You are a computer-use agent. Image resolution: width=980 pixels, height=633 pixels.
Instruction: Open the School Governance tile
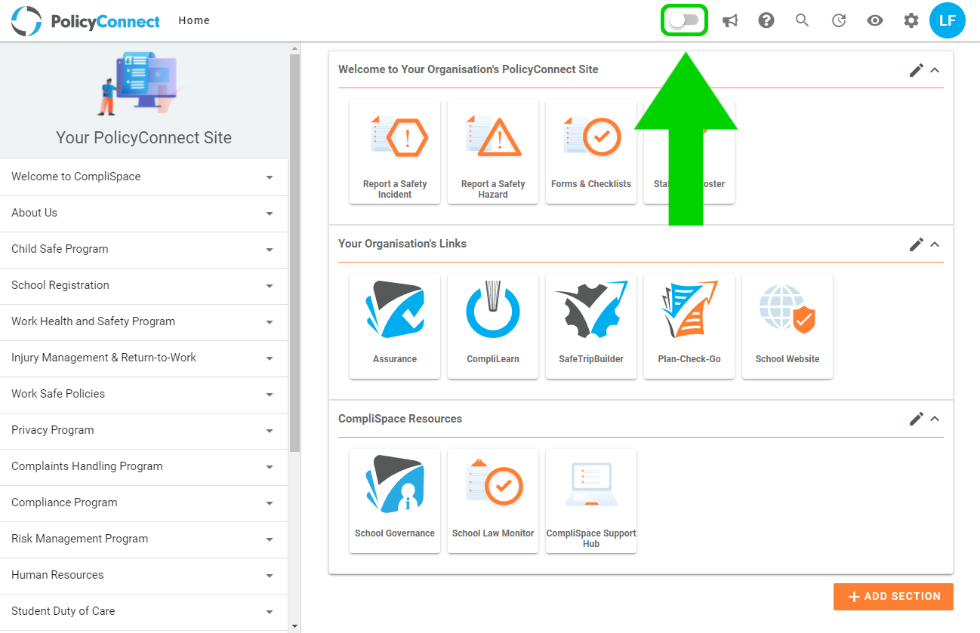pyautogui.click(x=395, y=501)
